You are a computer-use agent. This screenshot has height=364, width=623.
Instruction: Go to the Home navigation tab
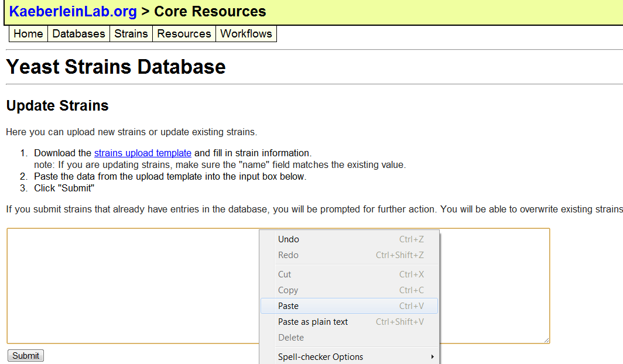pyautogui.click(x=28, y=34)
